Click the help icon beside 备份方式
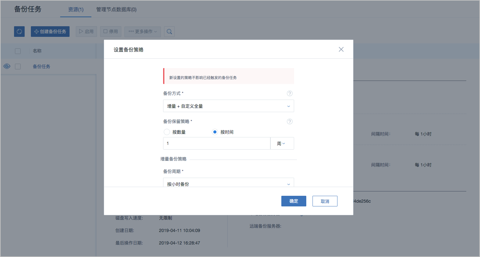This screenshot has width=480, height=257. (289, 93)
